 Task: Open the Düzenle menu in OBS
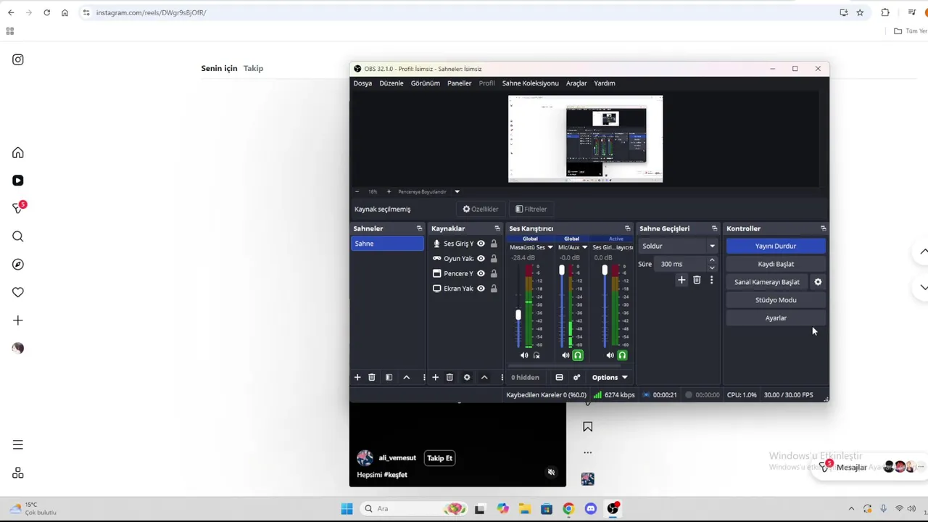tap(391, 83)
